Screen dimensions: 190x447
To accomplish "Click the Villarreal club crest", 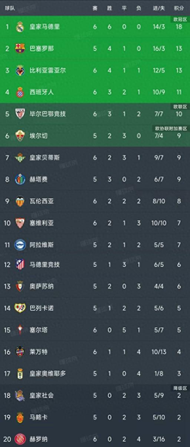I will click(x=20, y=70).
